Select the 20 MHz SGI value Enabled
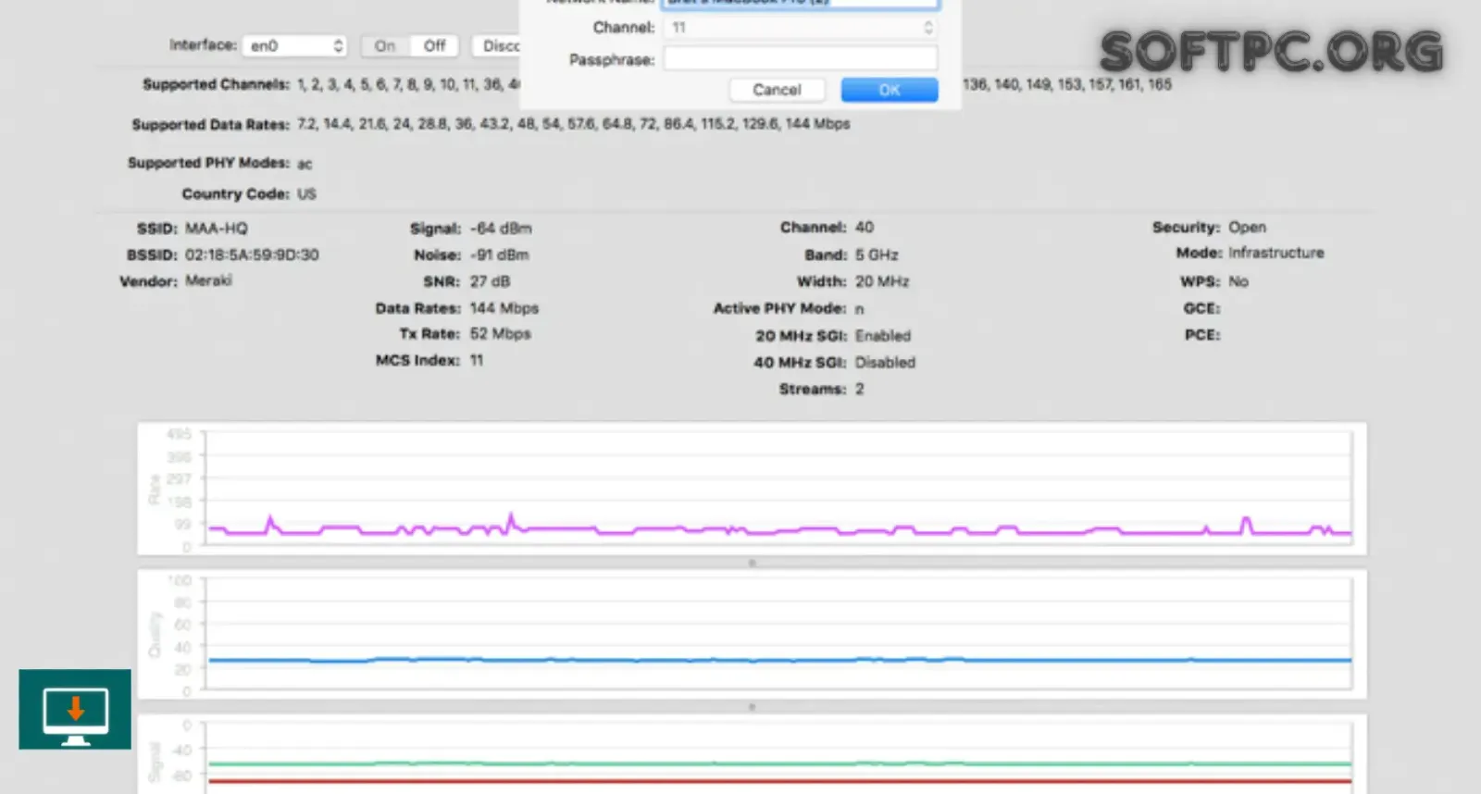 click(883, 336)
